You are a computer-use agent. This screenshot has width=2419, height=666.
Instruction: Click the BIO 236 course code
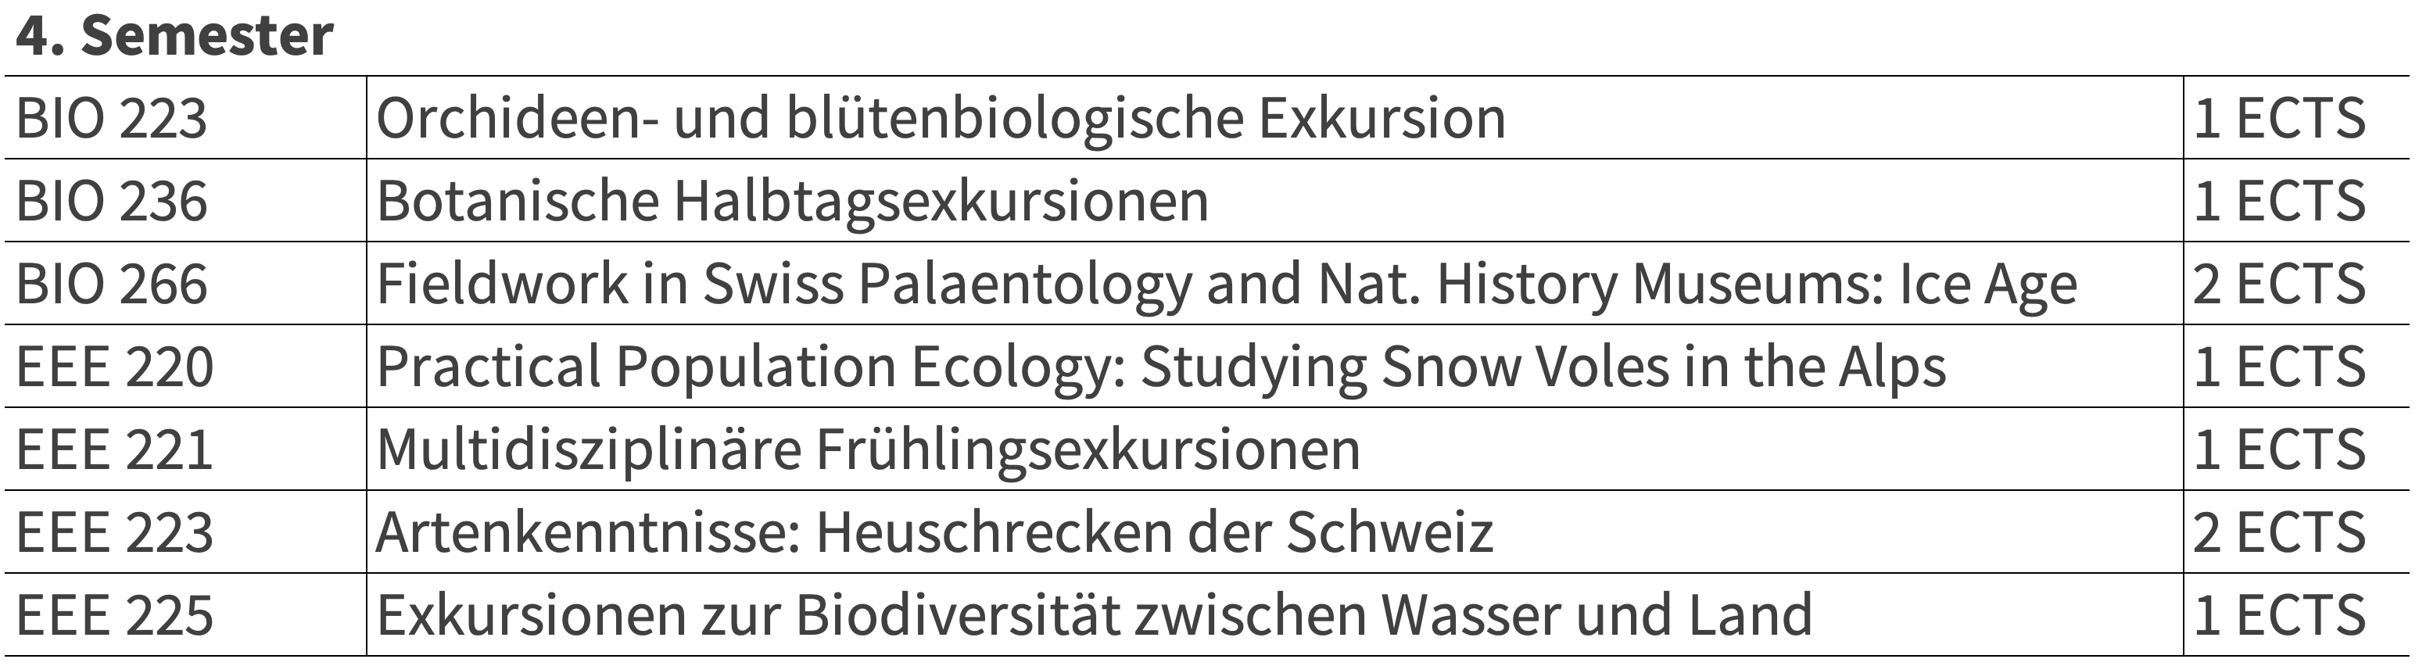111,201
